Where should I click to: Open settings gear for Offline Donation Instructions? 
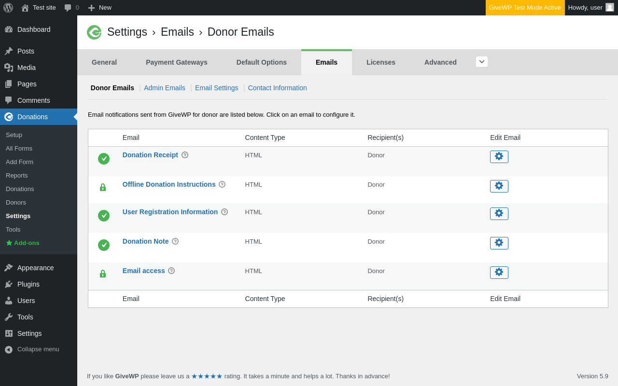pyautogui.click(x=499, y=186)
